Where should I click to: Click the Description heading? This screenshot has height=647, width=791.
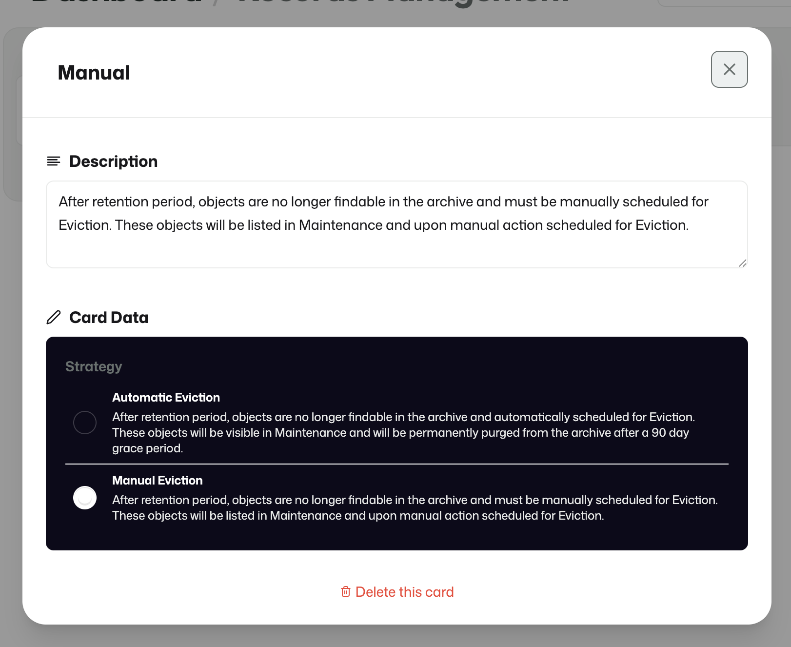tap(113, 162)
